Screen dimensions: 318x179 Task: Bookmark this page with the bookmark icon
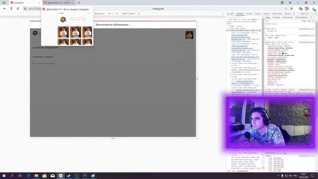tap(292, 9)
